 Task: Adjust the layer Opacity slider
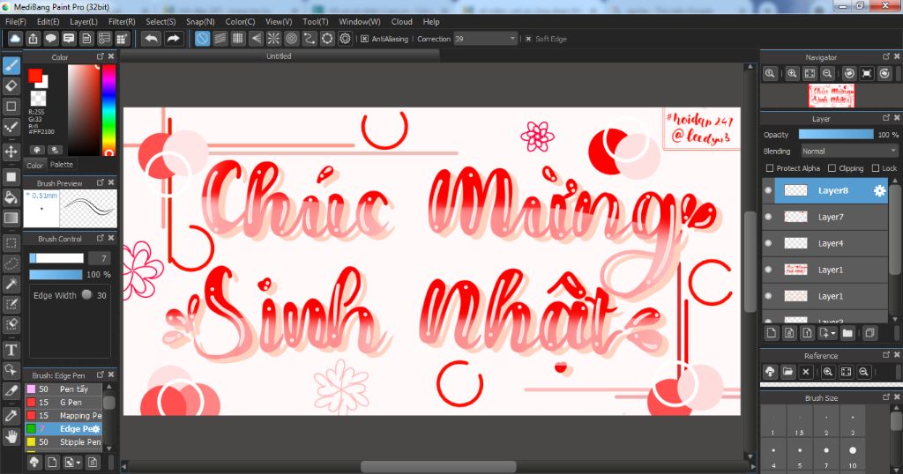click(836, 134)
